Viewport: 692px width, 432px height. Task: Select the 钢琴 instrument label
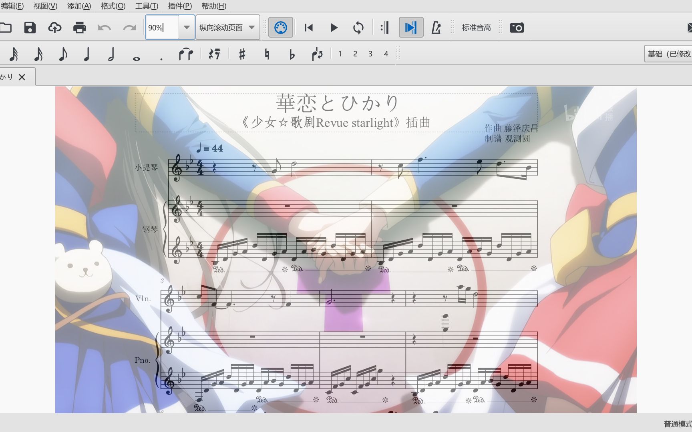coord(151,229)
